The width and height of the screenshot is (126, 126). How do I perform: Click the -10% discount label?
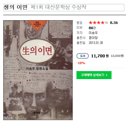(81, 63)
